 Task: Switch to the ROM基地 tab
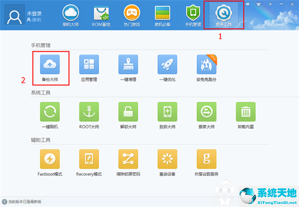point(101,15)
